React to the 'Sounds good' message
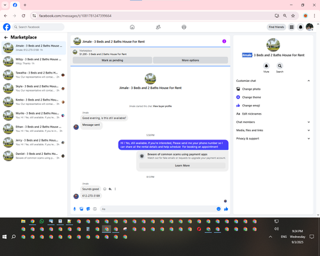 [x=104, y=189]
